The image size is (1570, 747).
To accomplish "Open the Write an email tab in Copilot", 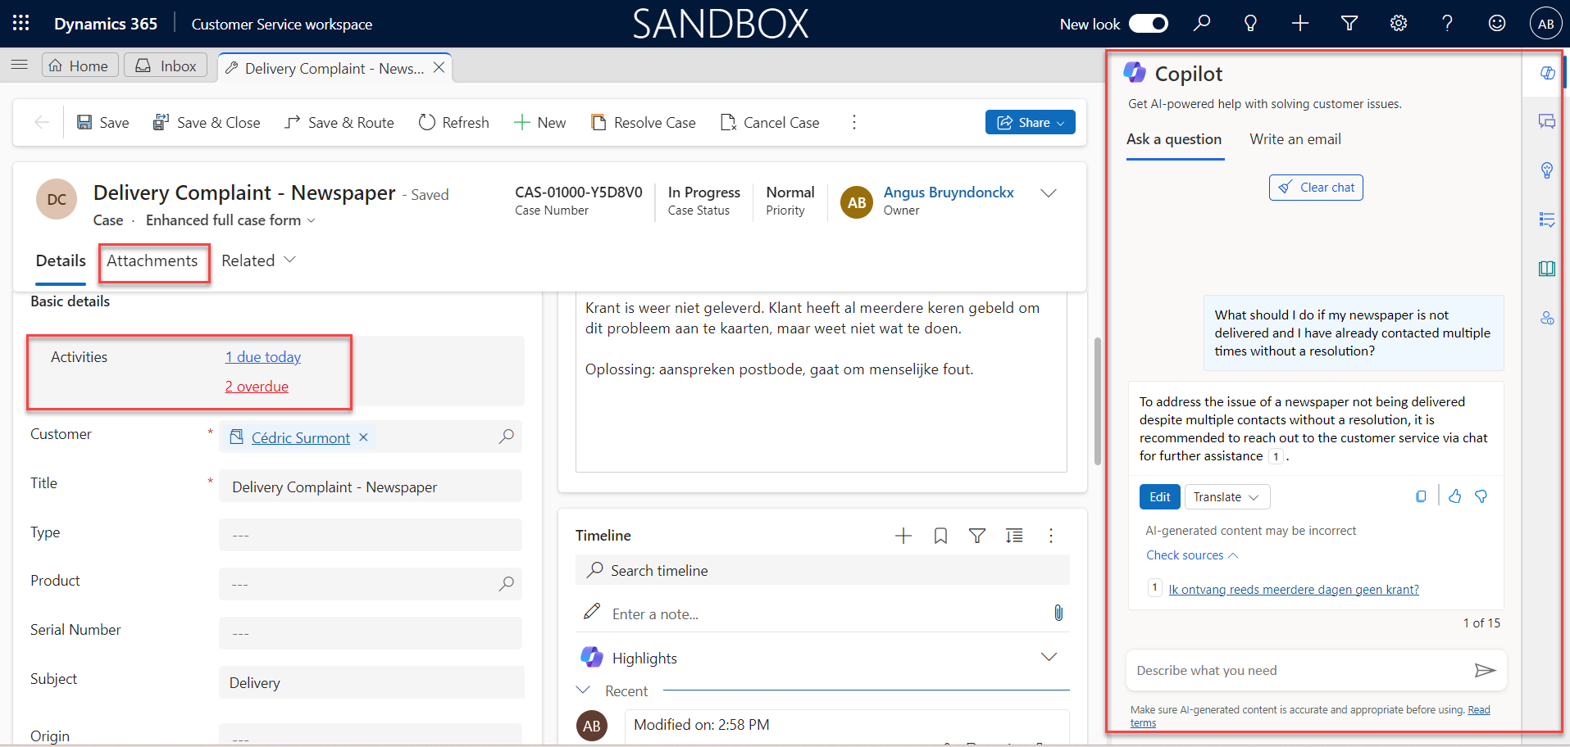I will 1295,139.
